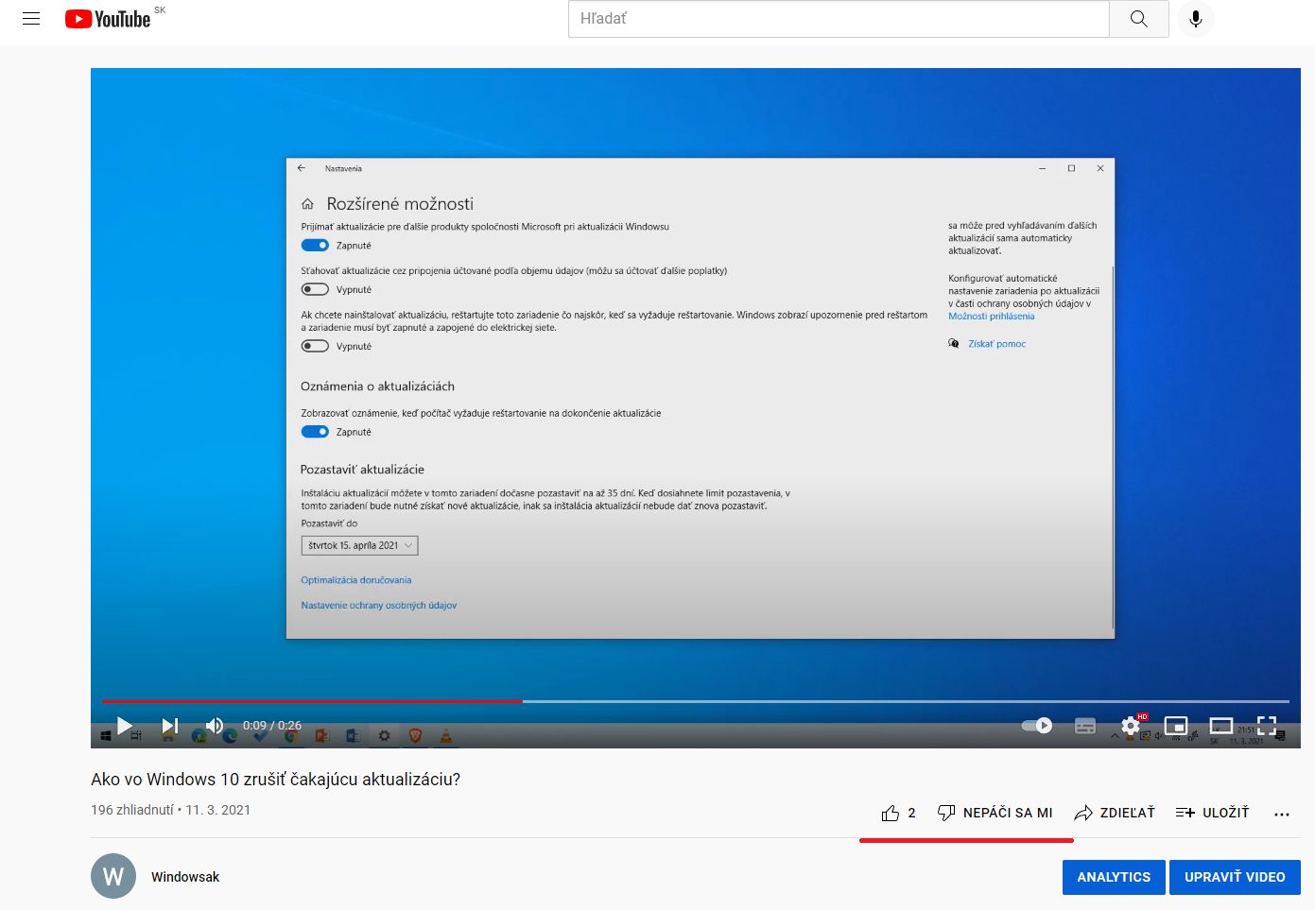Click the 196 zhliadnutí view count
The width and height of the screenshot is (1315, 910).
tap(132, 810)
